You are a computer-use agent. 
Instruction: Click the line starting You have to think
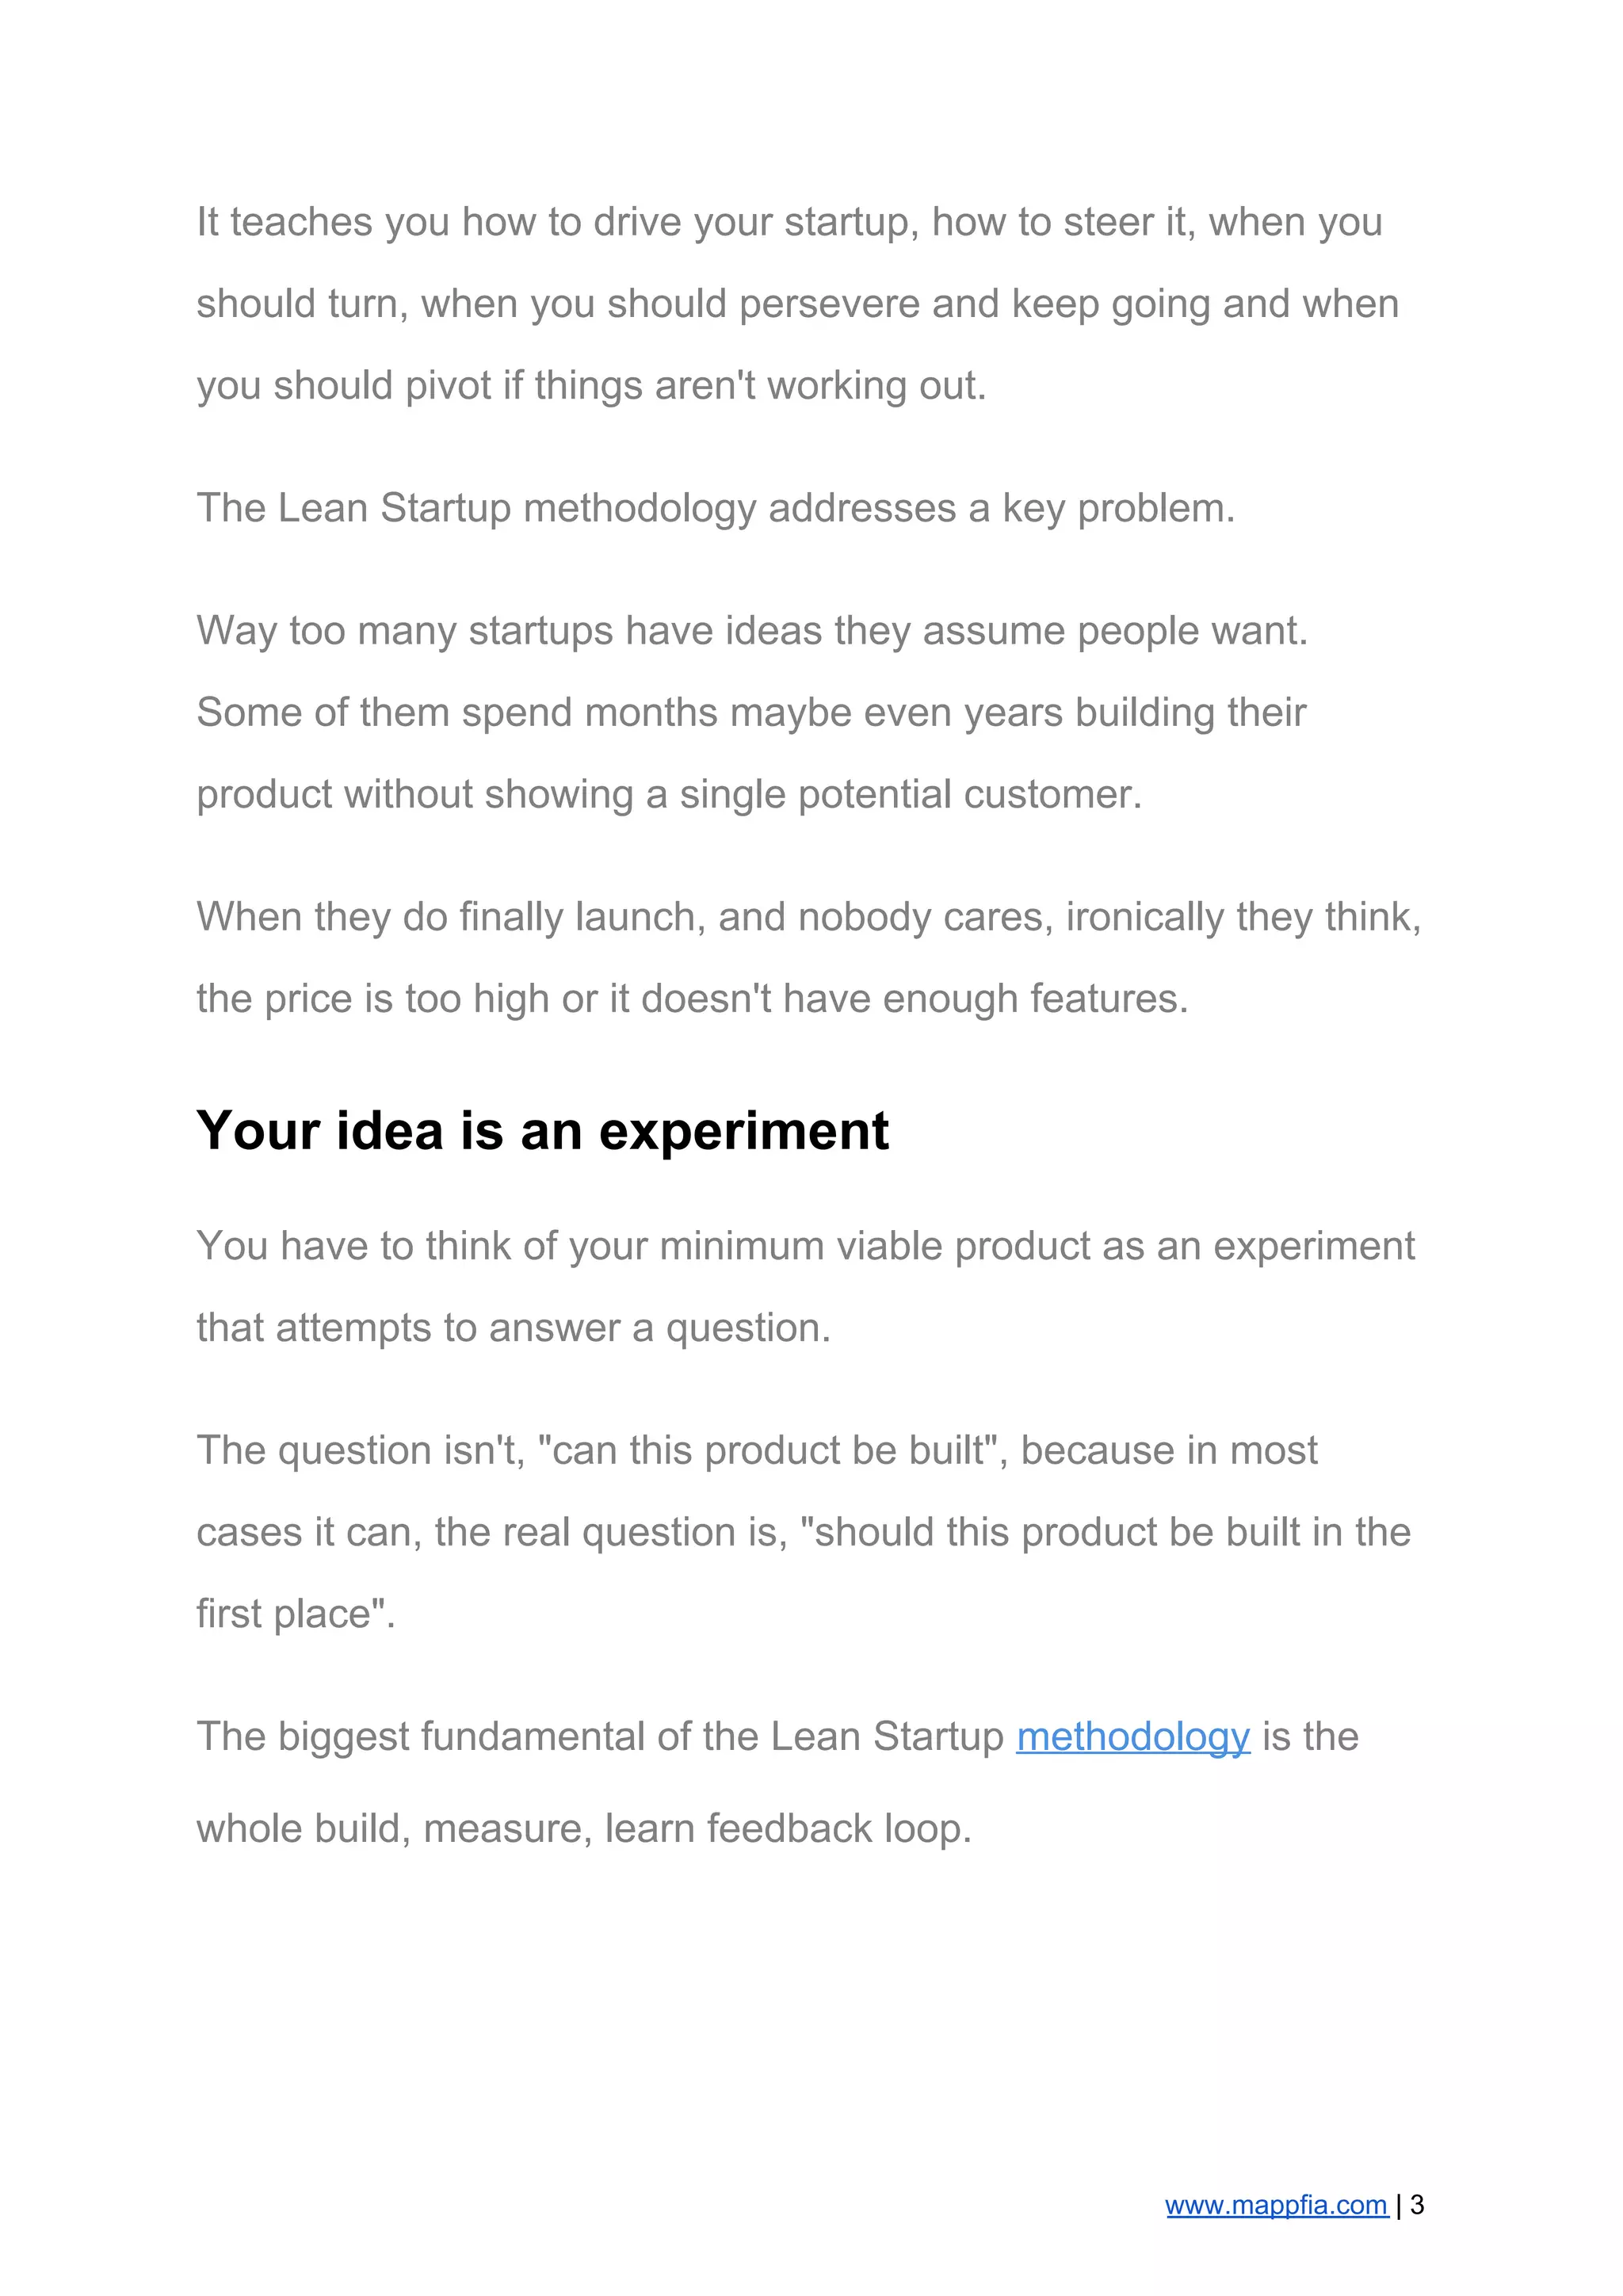tap(805, 1247)
